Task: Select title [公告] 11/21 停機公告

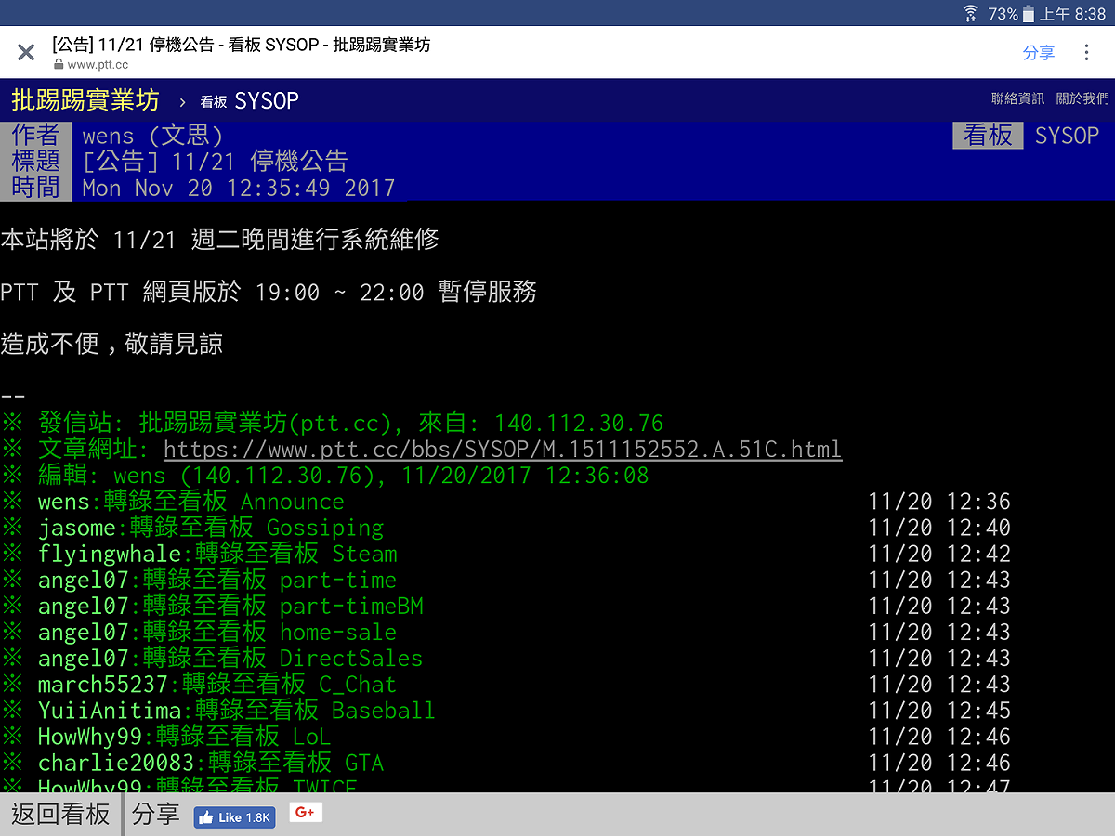Action: 215,162
